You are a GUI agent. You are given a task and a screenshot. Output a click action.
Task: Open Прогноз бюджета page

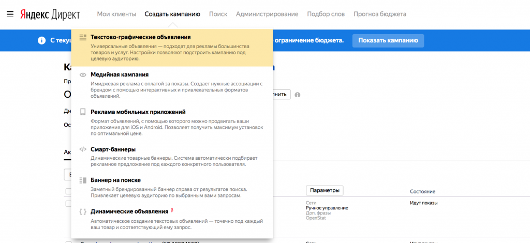[x=380, y=14]
